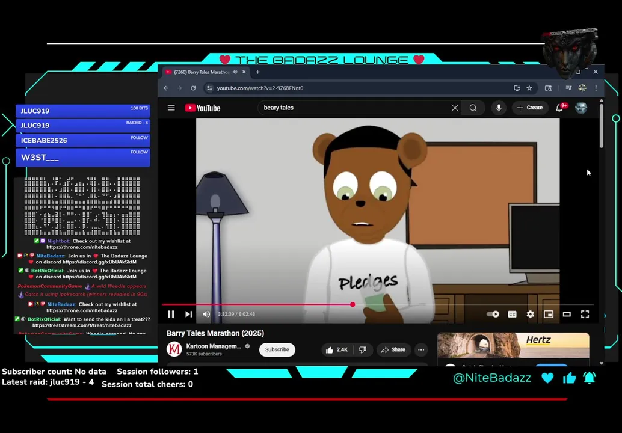Seek using the red progress bar
This screenshot has height=433, width=622.
(x=378, y=304)
